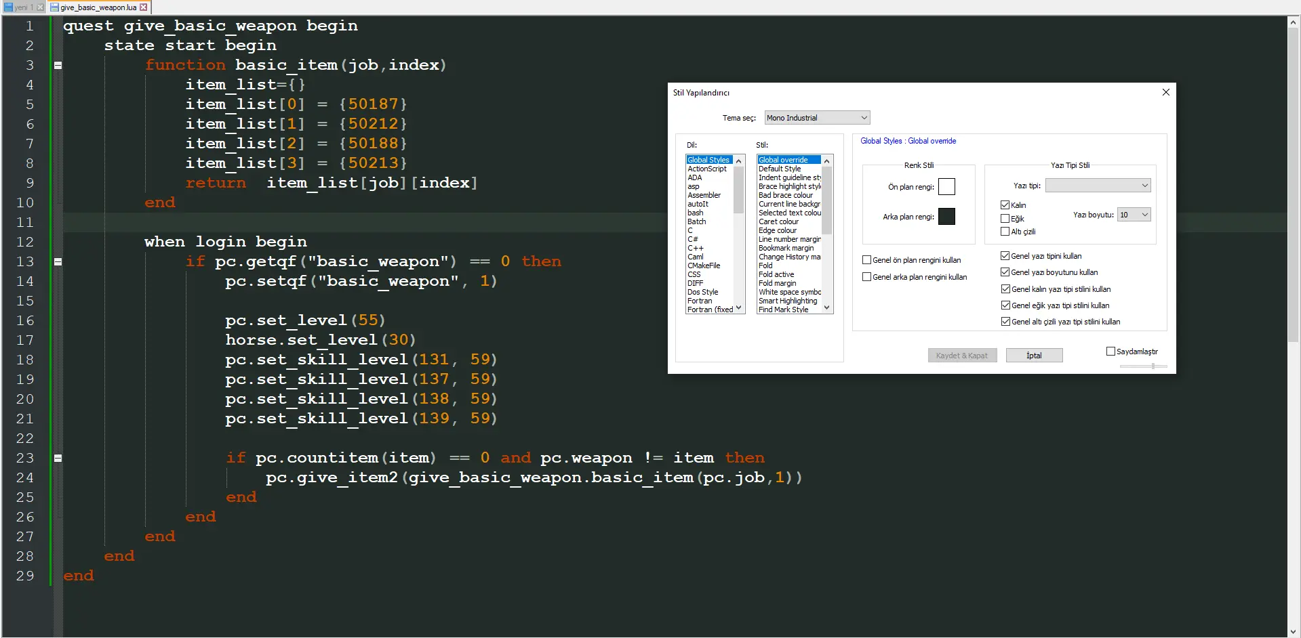Screen dimensions: 1301x638
Task: Enable the Altı çizili underline checkbox
Action: (1005, 232)
